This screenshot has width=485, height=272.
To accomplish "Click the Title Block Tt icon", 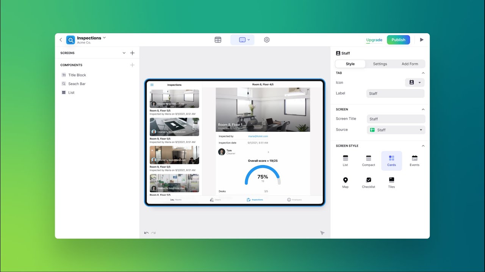I will pyautogui.click(x=64, y=75).
